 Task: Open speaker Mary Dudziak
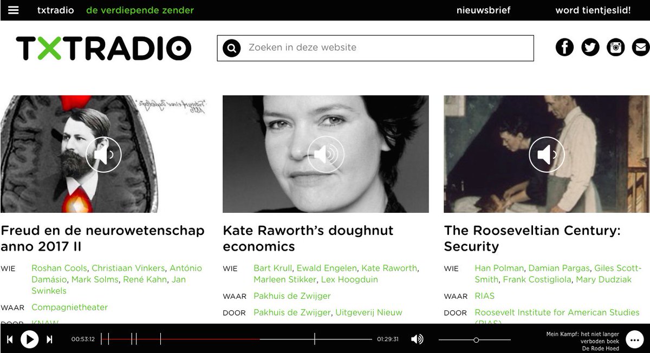[603, 279]
